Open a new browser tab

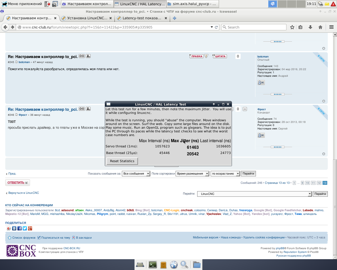(x=175, y=18)
